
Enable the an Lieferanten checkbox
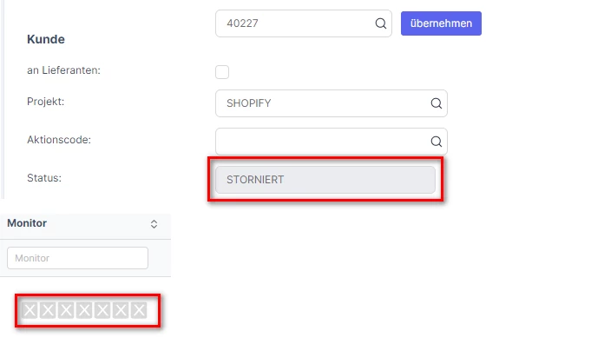click(x=222, y=72)
